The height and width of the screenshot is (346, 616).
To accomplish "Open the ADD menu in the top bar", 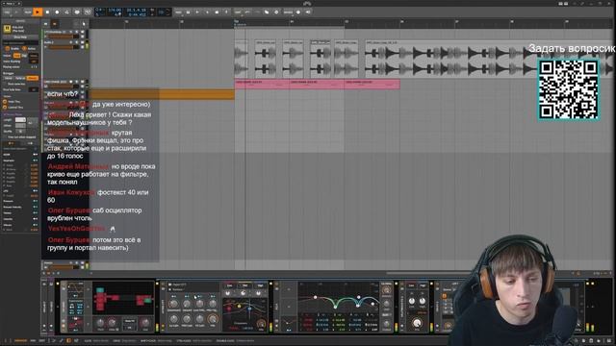I will (x=178, y=12).
